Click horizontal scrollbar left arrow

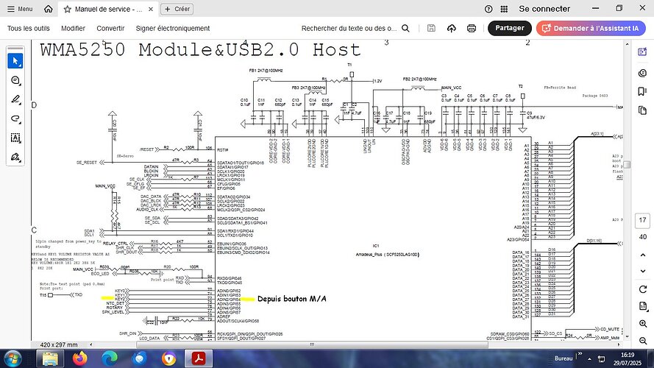pyautogui.click(x=91, y=344)
